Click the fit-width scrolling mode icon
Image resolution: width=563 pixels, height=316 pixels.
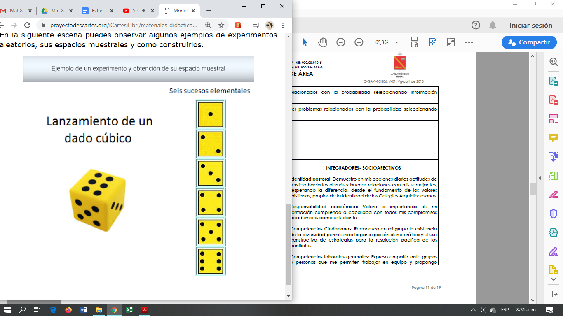tap(414, 42)
